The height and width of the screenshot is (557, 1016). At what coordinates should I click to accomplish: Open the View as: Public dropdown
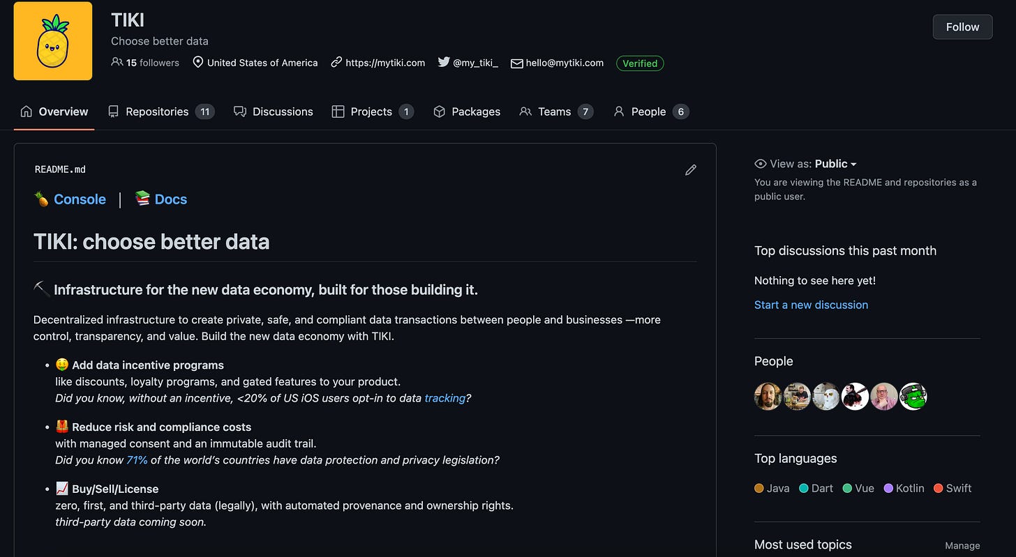[835, 164]
